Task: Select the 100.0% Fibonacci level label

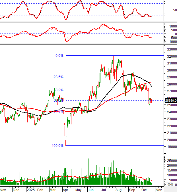Action: click(57, 146)
